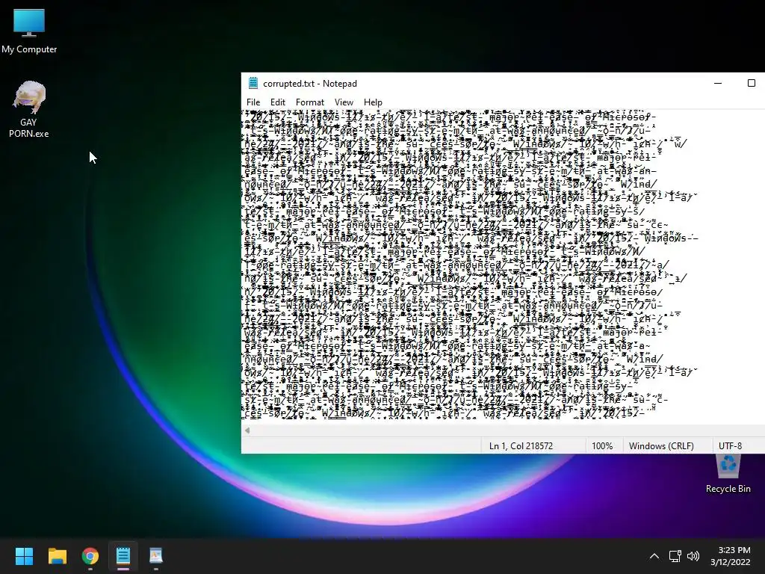Click the horizontal scrollbar track in Notepad
This screenshot has width=765, height=574.
pos(507,430)
